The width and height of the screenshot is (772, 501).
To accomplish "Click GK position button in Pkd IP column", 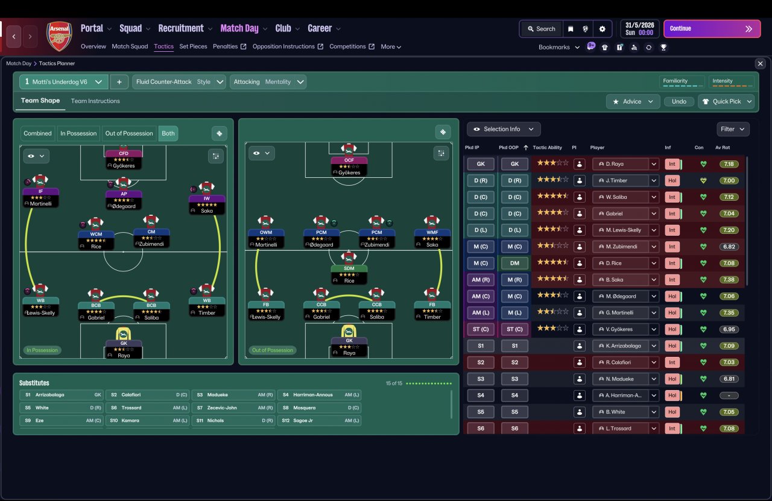I will pyautogui.click(x=481, y=164).
